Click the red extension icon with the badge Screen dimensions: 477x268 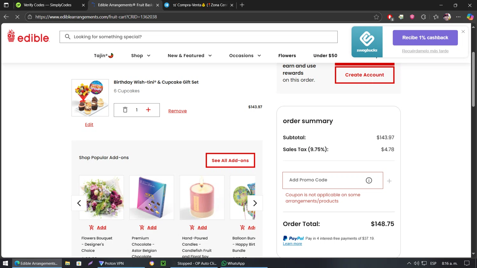click(x=390, y=17)
